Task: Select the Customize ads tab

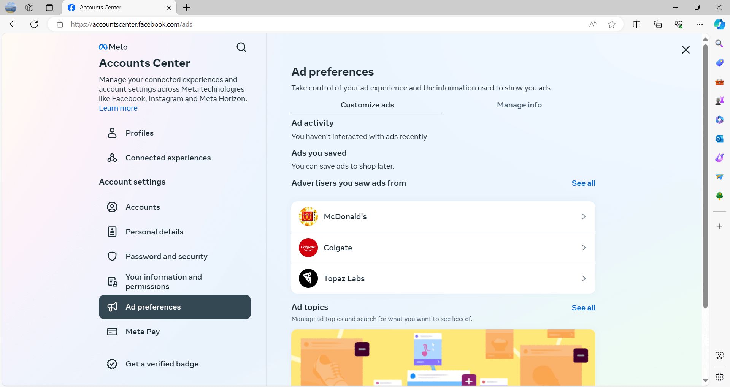Action: click(x=367, y=105)
